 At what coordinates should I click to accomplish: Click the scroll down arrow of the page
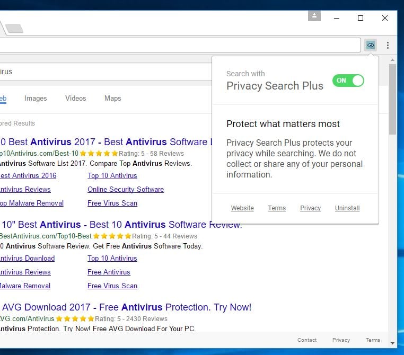pos(392,343)
